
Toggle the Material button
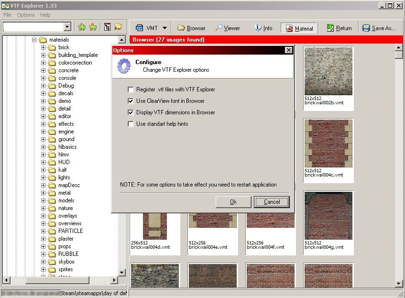(x=299, y=28)
